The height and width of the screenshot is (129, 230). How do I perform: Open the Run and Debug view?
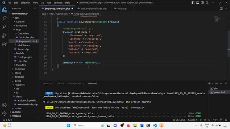[x=4, y=35]
